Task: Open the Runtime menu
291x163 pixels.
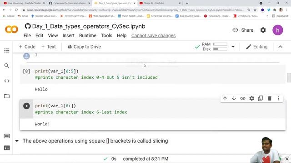Action: (88, 35)
